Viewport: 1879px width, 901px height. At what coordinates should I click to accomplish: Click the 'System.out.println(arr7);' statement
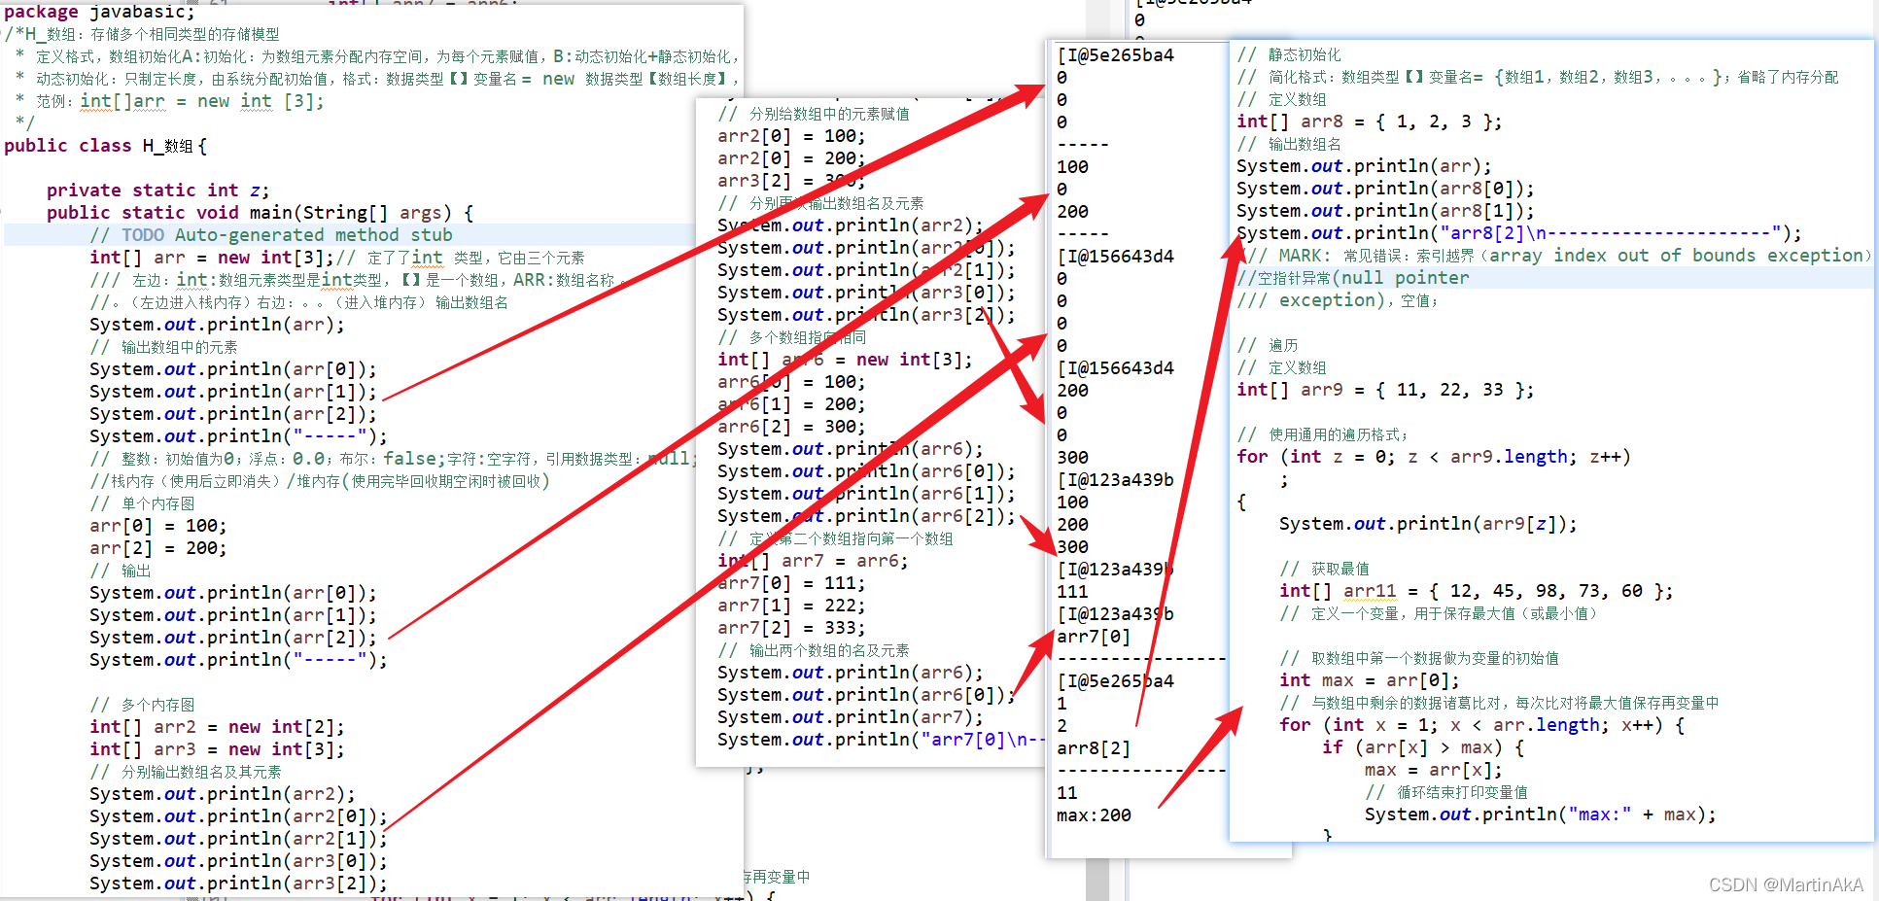[851, 717]
